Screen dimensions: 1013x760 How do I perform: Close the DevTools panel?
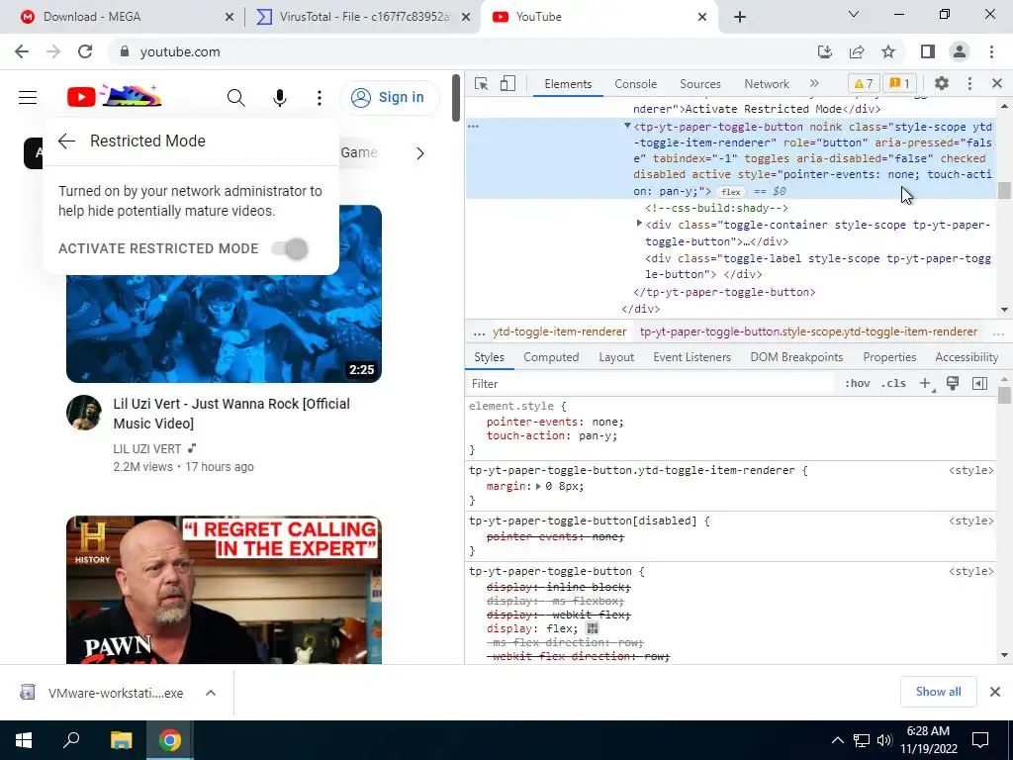(997, 83)
